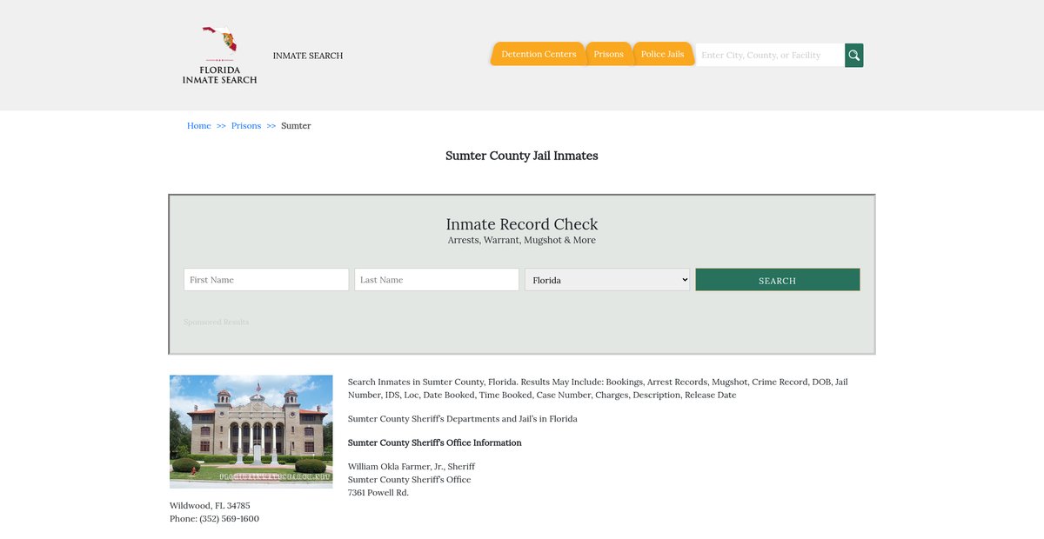Click phone number (352) 569-1600

pos(229,519)
